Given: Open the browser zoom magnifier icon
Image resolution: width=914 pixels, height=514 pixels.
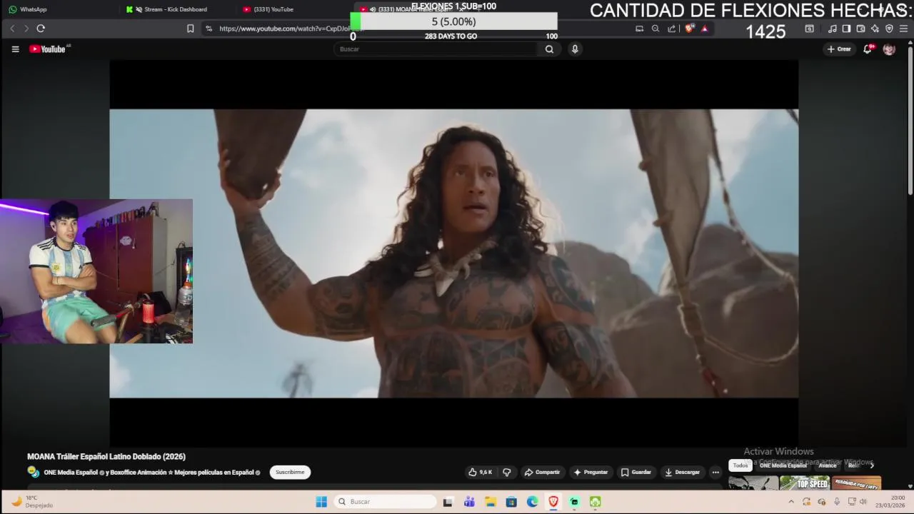Looking at the screenshot, I should [656, 29].
